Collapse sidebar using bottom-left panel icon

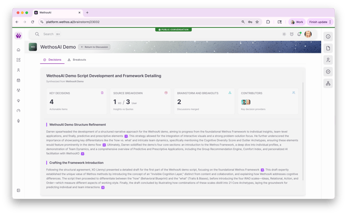(x=19, y=190)
